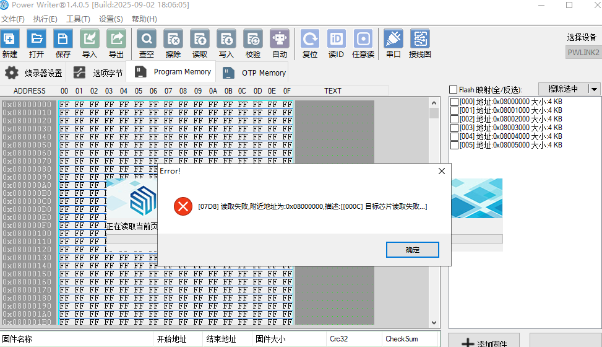This screenshot has width=602, height=347.
Task: Close the Error! dialog with X
Action: [x=442, y=171]
